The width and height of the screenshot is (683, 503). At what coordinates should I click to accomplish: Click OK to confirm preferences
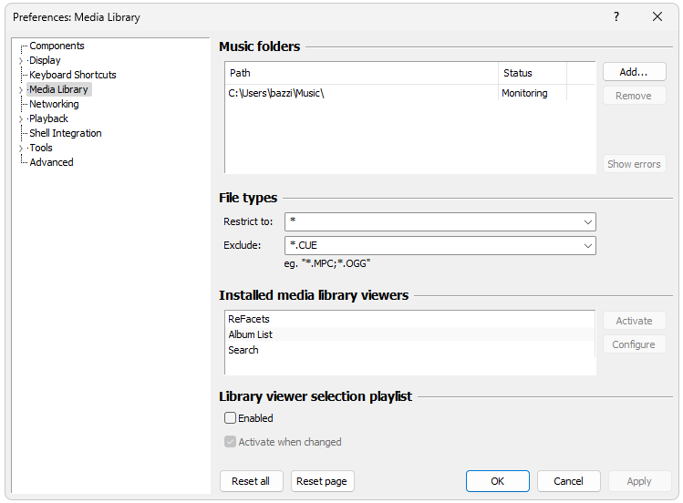point(497,481)
